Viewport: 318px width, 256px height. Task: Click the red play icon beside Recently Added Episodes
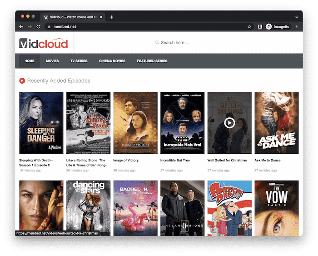[x=22, y=80]
